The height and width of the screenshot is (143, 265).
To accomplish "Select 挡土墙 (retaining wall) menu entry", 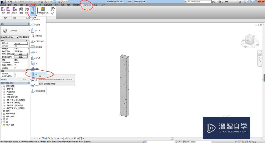I will click(x=38, y=30).
